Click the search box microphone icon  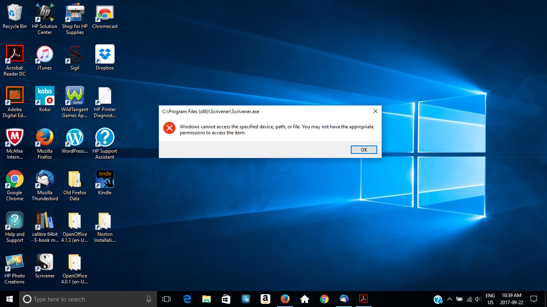(x=149, y=299)
